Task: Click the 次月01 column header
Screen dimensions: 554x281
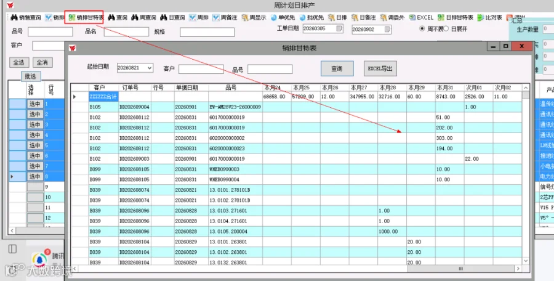Action: 479,88
